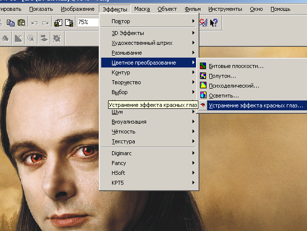Viewport: 307px width, 231px height.
Task: Click the 75% zoom level field
Action: 88,23
